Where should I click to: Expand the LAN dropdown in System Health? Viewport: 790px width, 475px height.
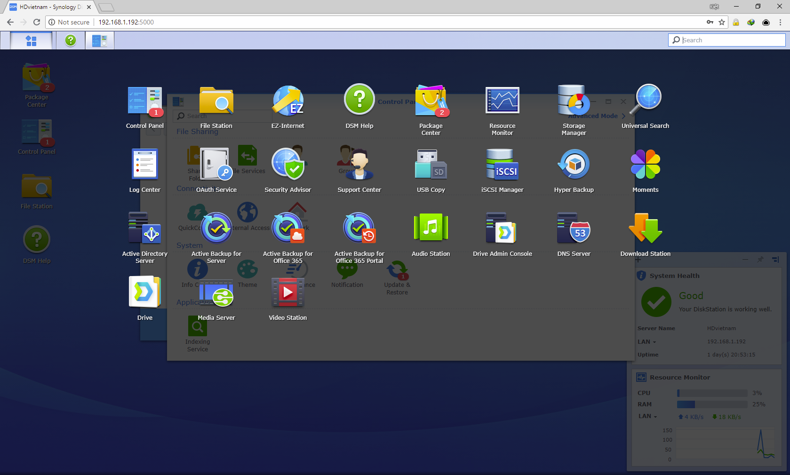coord(647,342)
